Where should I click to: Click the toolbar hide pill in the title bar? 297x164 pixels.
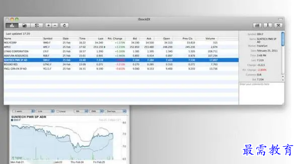[x=280, y=19]
